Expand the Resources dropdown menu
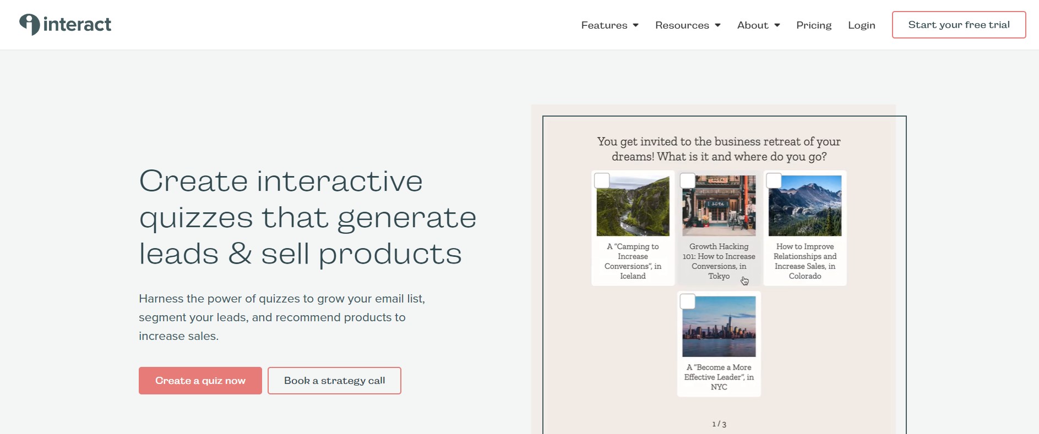1039x434 pixels. point(688,25)
